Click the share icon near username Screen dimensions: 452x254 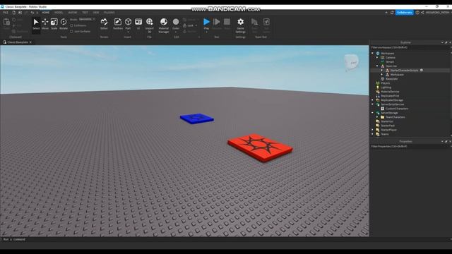pyautogui.click(x=422, y=13)
